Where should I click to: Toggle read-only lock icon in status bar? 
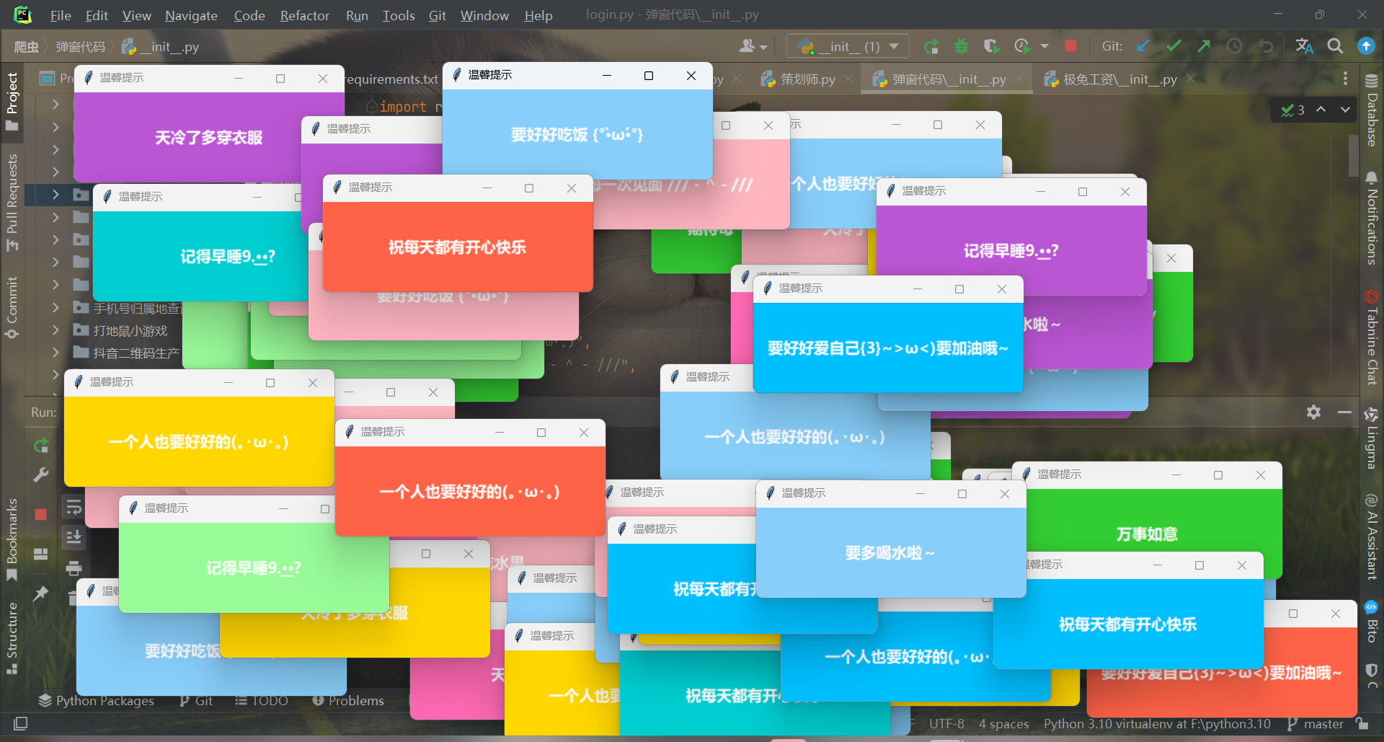[1362, 723]
